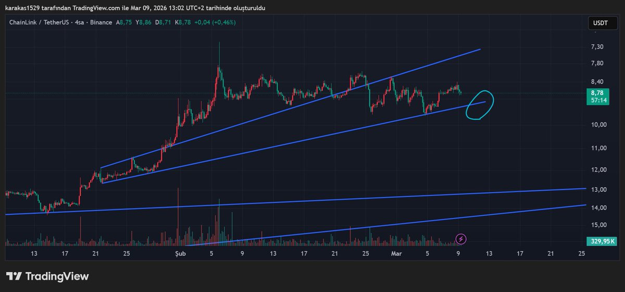The height and width of the screenshot is (292, 625).
Task: Click the 329,95K volume label
Action: [x=603, y=241]
